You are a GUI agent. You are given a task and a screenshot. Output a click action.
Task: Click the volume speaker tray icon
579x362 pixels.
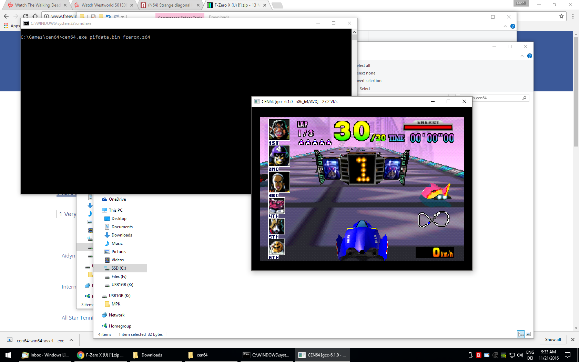click(520, 355)
